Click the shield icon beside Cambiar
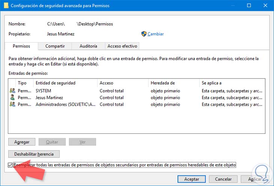 tap(144, 34)
